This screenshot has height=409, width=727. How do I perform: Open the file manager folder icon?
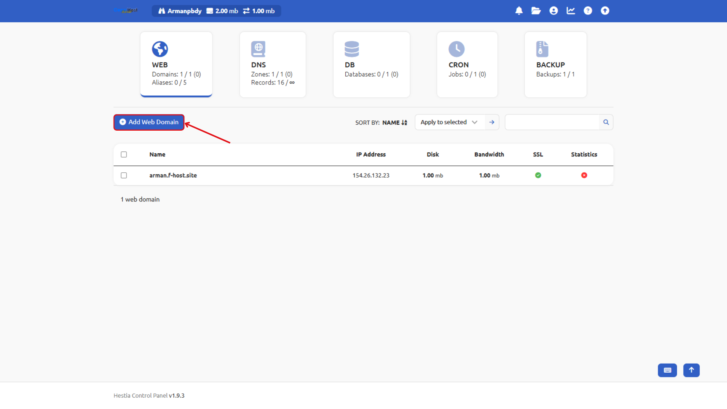(536, 11)
